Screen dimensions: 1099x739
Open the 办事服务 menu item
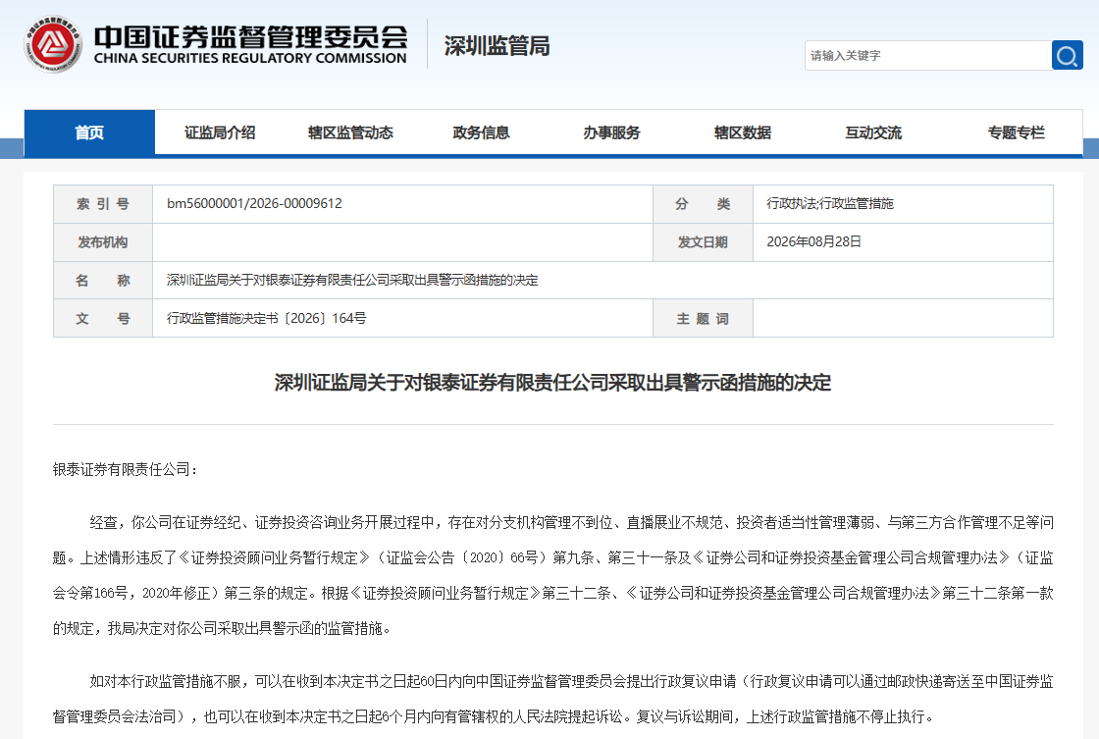tap(611, 132)
